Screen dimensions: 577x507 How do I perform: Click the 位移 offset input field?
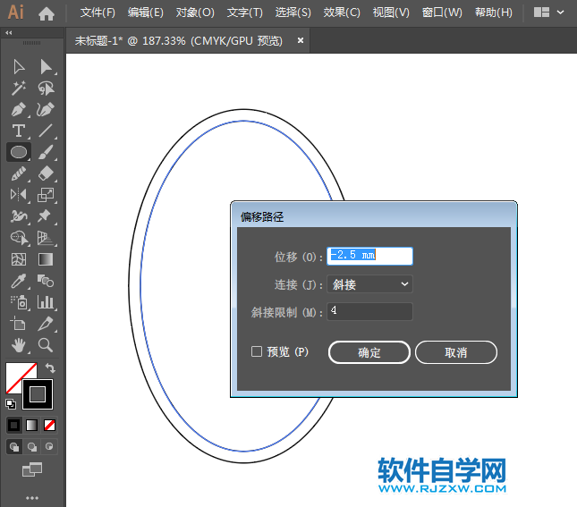coord(369,256)
